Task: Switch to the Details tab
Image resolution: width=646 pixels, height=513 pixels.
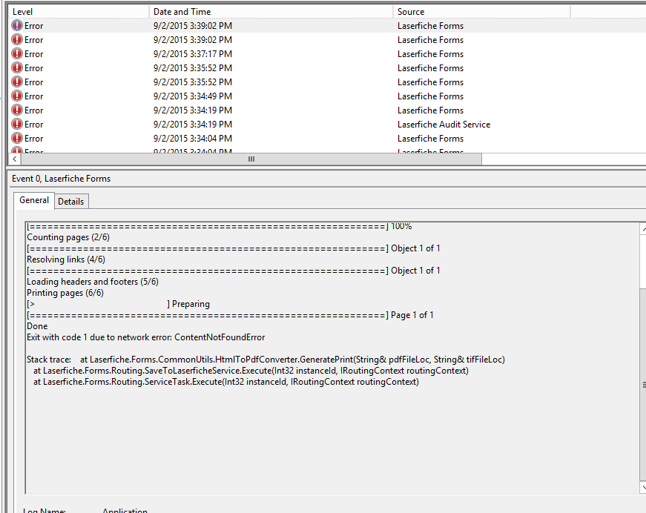Action: pos(71,202)
